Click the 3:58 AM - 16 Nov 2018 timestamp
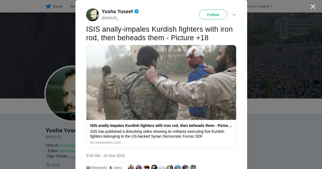Viewport: 322px width, 169px height. click(105, 156)
